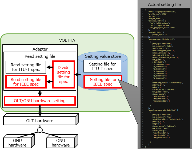Click the down arrow above OLT/ONU hardware setting
Screen dimensions: 192x150
(40, 93)
